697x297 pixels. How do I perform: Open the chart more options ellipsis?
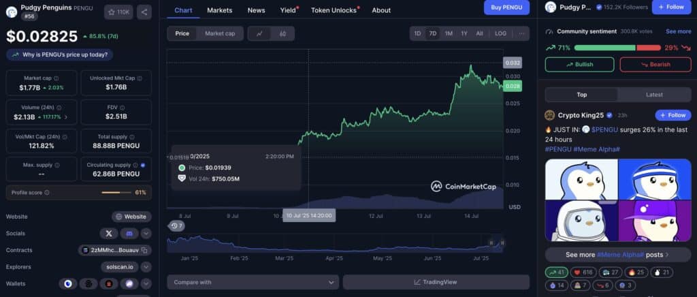(x=521, y=34)
